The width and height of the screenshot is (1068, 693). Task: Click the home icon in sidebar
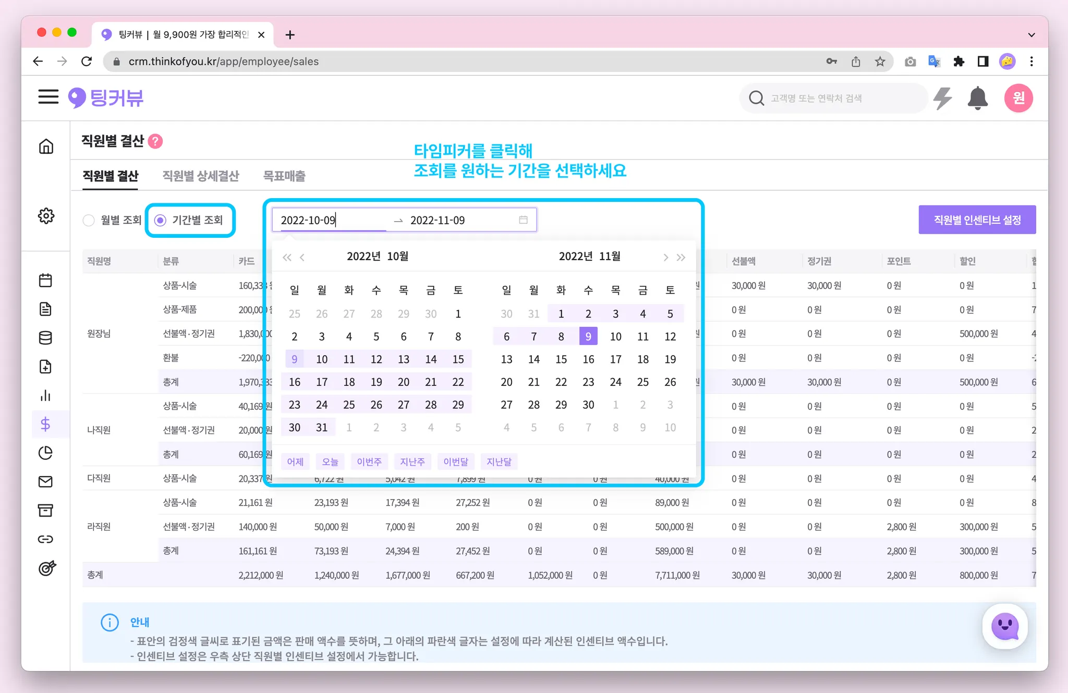pyautogui.click(x=46, y=147)
